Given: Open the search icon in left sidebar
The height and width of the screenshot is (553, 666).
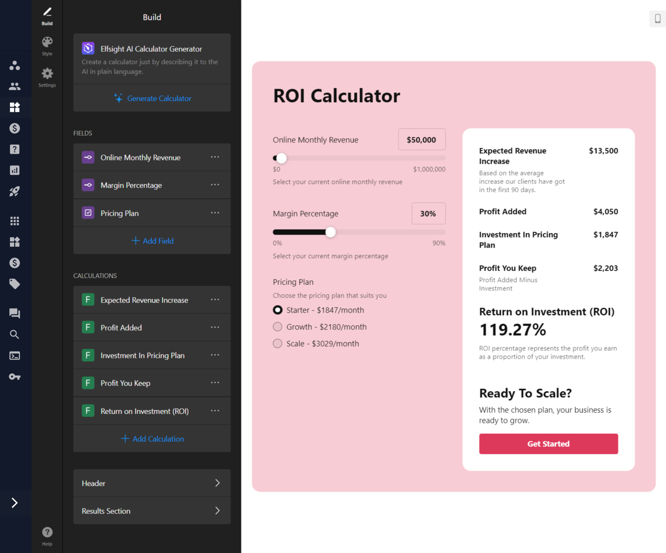Looking at the screenshot, I should (x=15, y=334).
